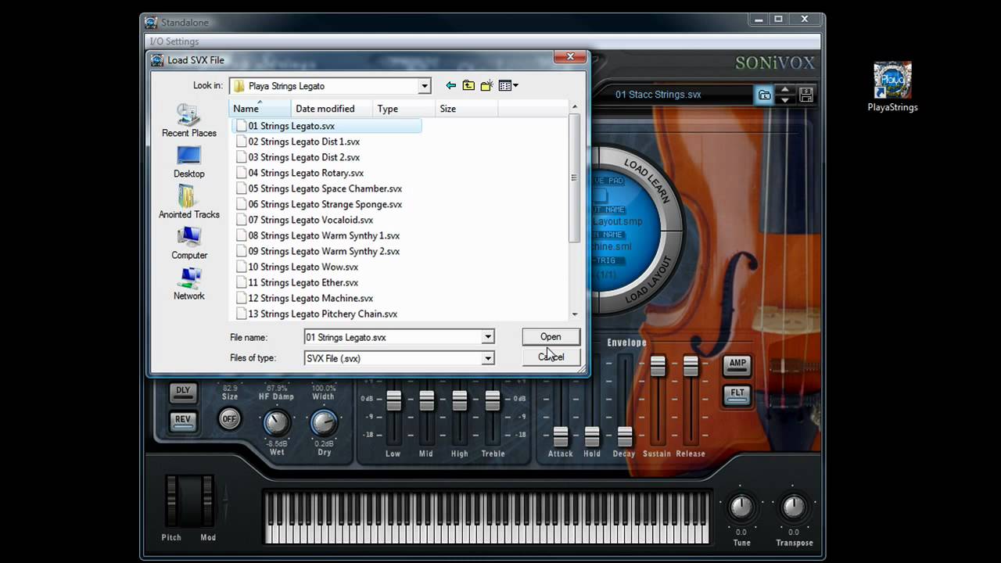Sort files by Date modified column
1001x563 pixels.
332,109
